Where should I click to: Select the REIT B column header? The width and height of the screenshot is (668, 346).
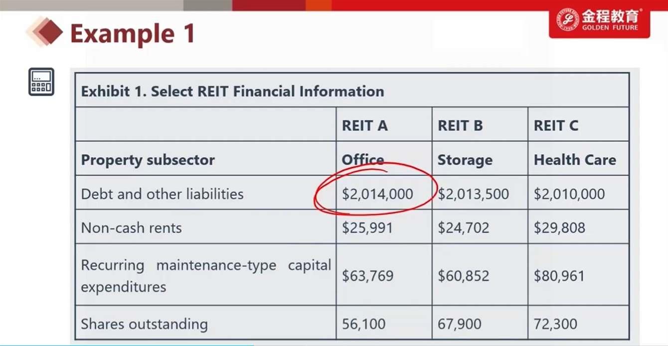[x=460, y=126]
